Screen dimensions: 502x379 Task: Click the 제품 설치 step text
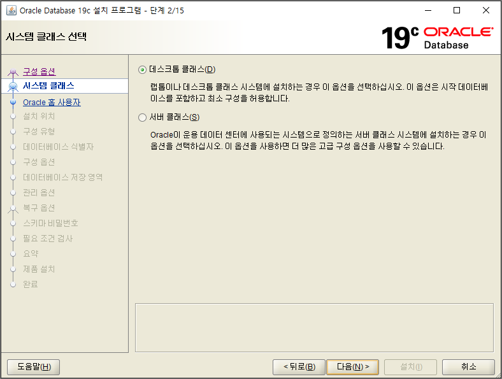pyautogui.click(x=39, y=269)
